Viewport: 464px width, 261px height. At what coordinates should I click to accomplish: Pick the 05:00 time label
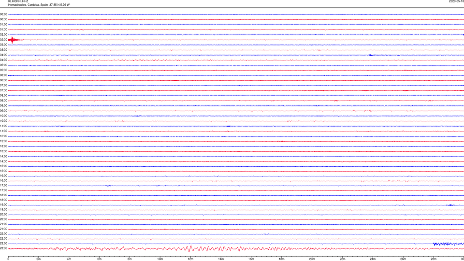(3, 65)
